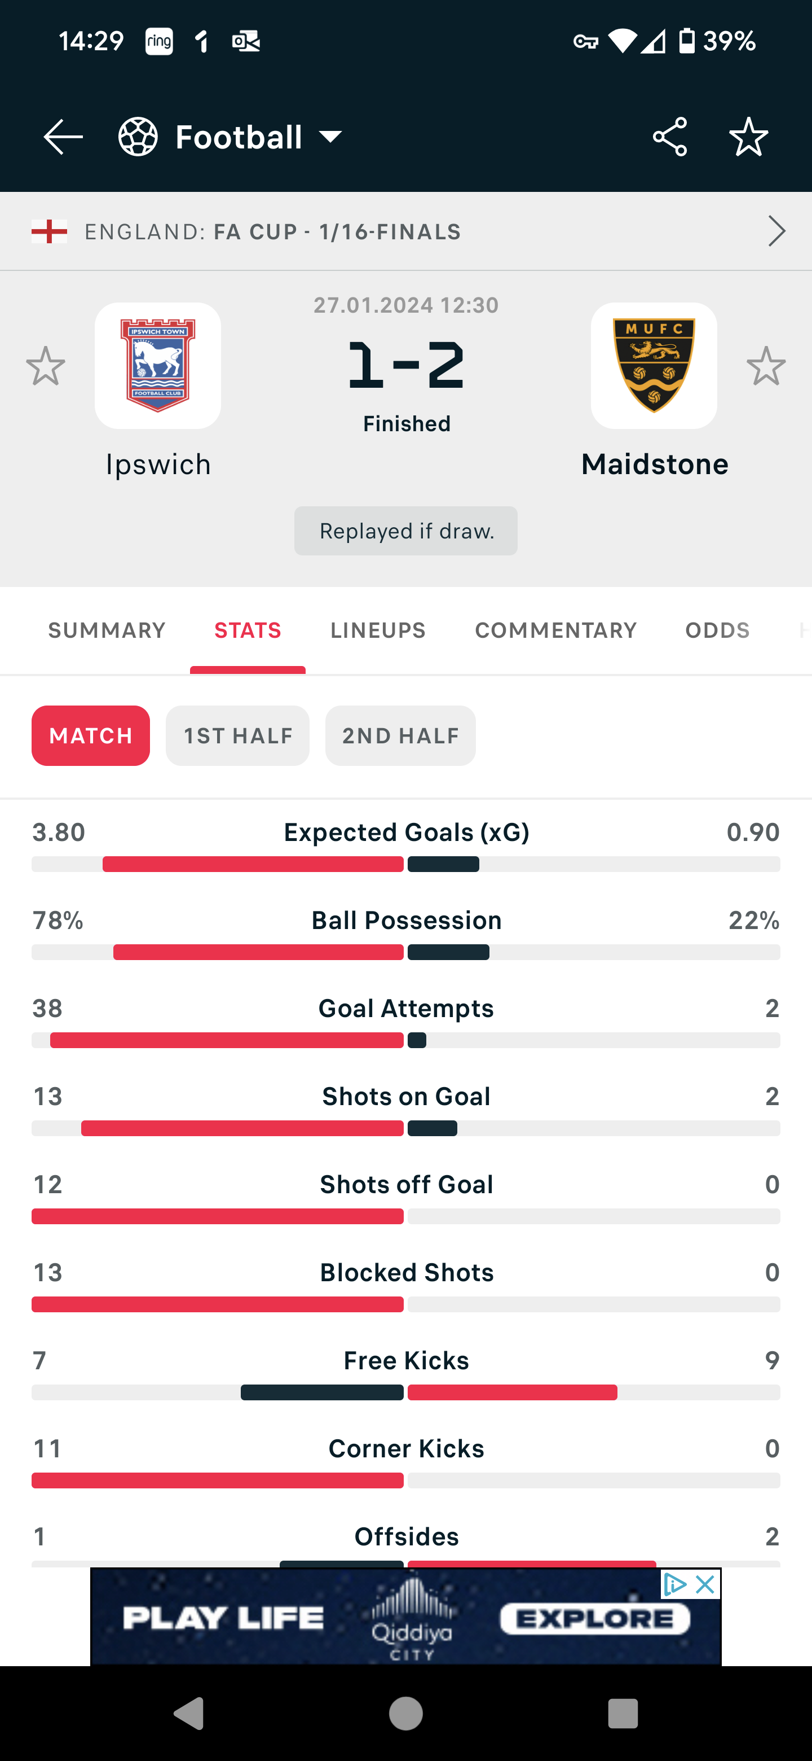Switch to the LINEUPS tab

(378, 629)
